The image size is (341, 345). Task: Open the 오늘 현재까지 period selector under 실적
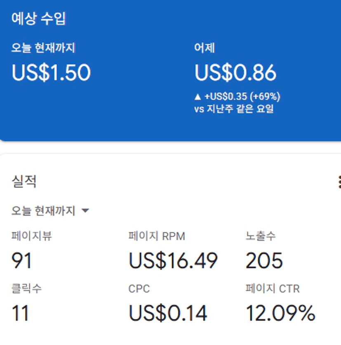pos(43,211)
